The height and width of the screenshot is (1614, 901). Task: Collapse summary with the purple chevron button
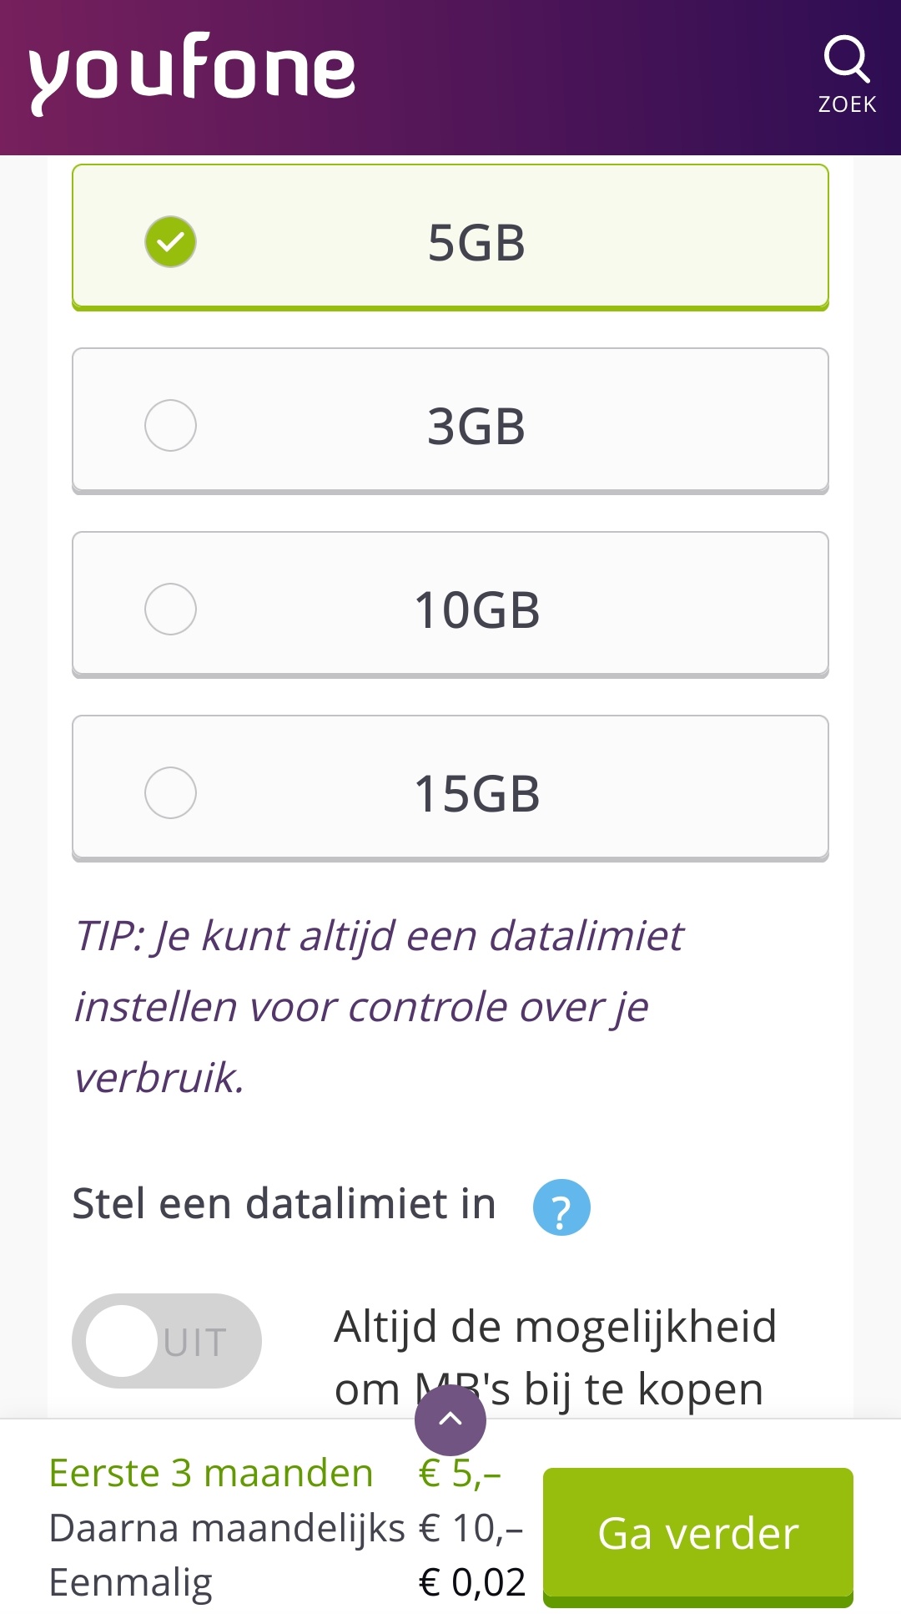[x=450, y=1419]
